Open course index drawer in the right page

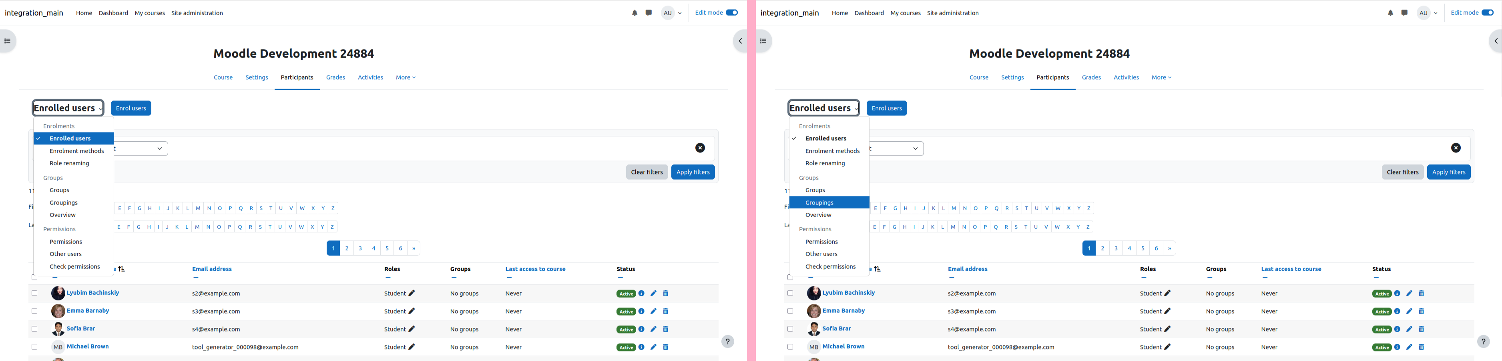[x=763, y=41]
